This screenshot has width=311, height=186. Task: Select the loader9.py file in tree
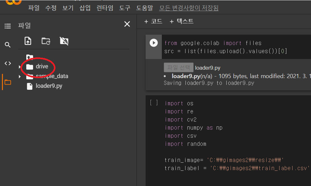click(49, 86)
